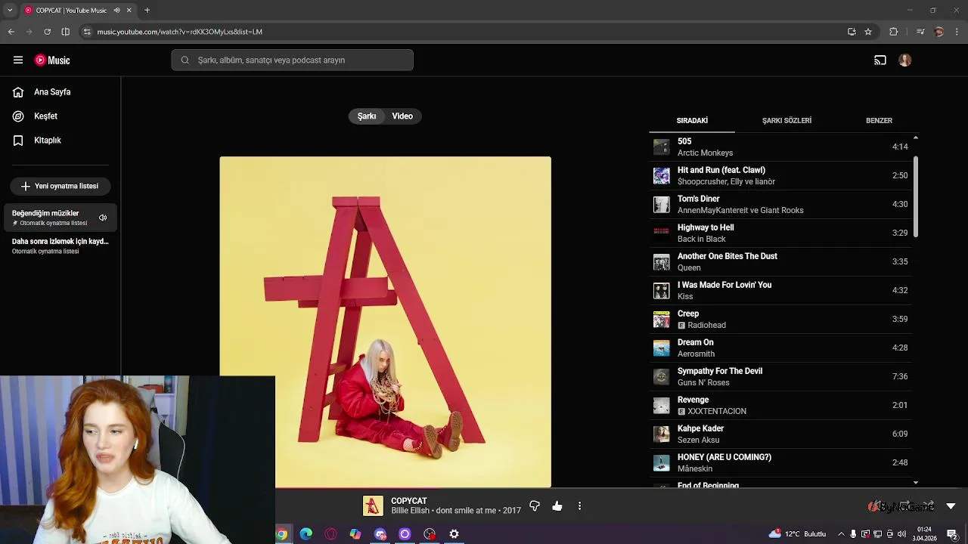Click the queue scrollbar thumb
Image resolution: width=968 pixels, height=544 pixels.
click(916, 196)
